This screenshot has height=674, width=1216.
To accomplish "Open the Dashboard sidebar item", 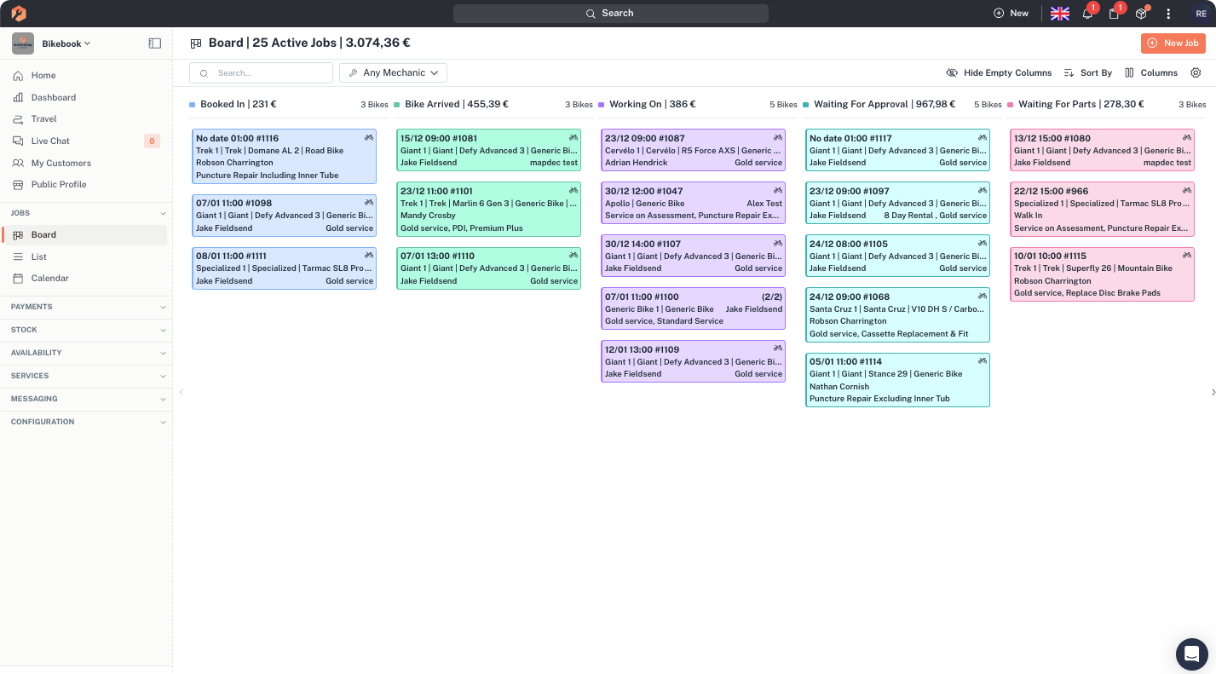I will click(53, 97).
